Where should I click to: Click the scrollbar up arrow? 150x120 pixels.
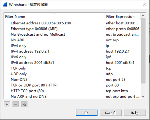143,16
